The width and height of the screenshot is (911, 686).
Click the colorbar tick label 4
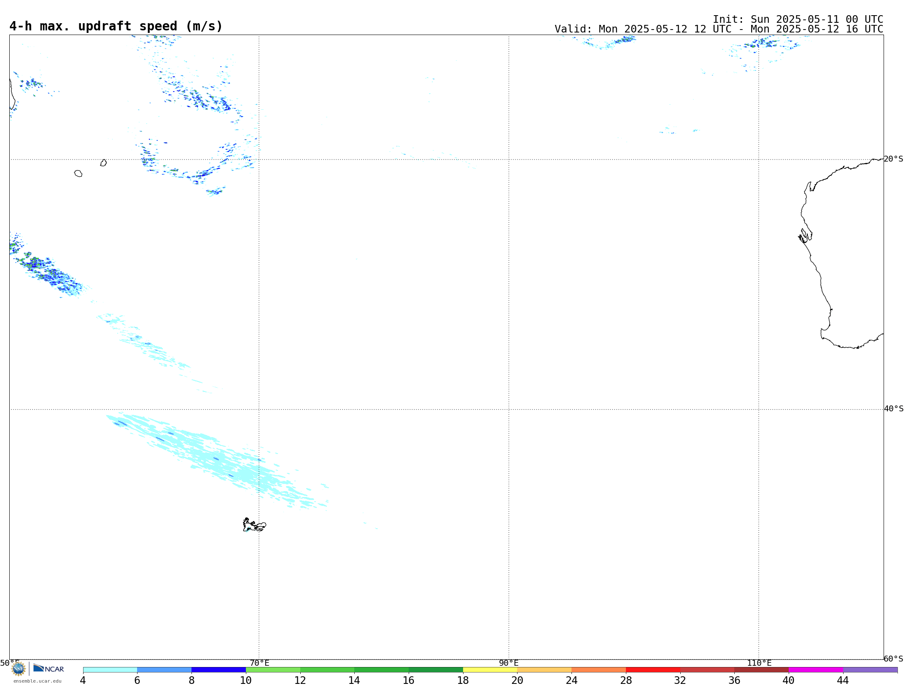tap(83, 680)
